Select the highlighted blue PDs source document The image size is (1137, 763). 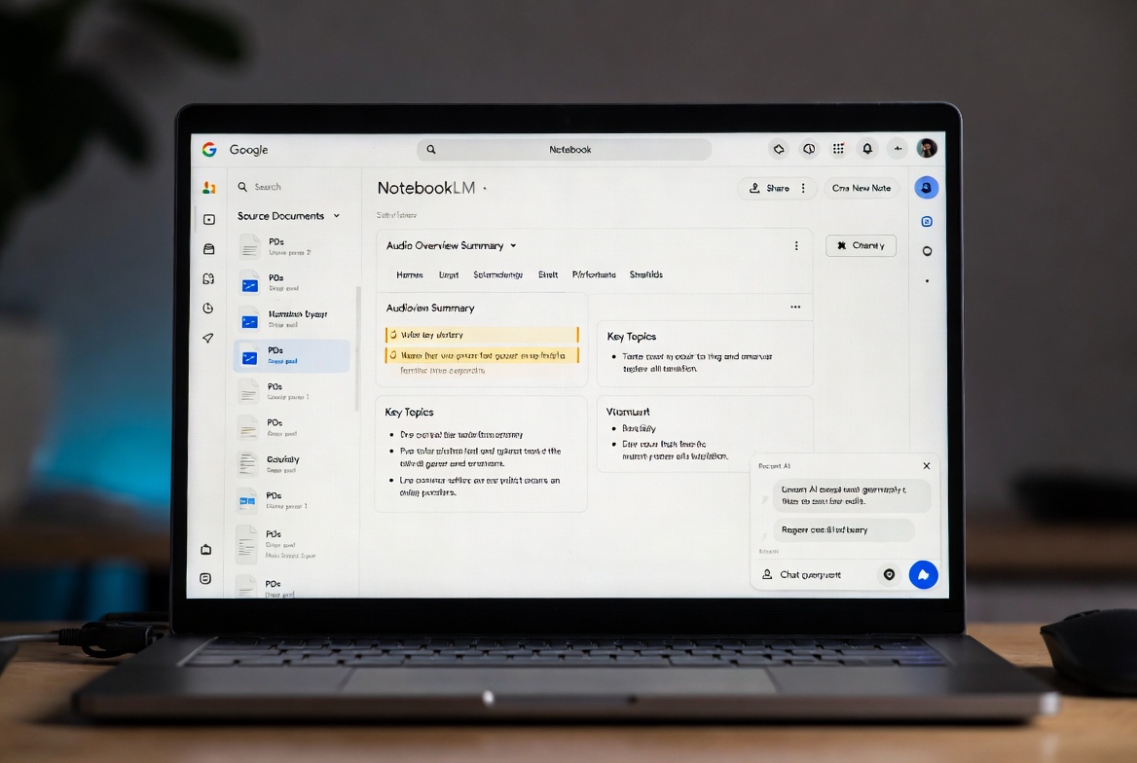(x=291, y=356)
